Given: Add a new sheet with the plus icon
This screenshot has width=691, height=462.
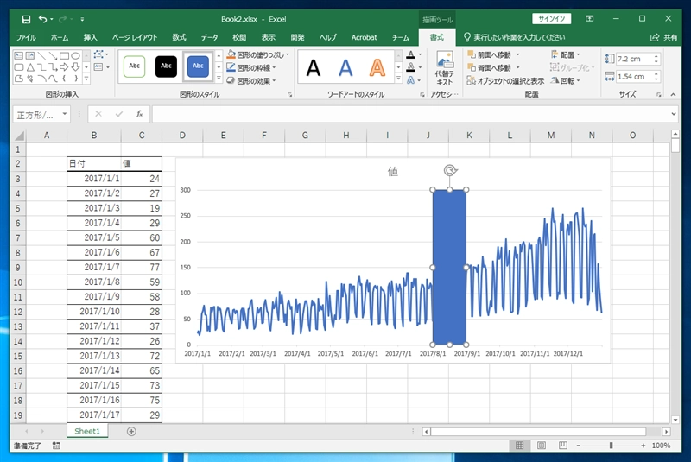Looking at the screenshot, I should pyautogui.click(x=131, y=431).
